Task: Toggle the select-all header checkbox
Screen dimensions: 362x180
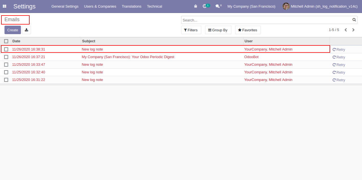Action: [x=6, y=41]
